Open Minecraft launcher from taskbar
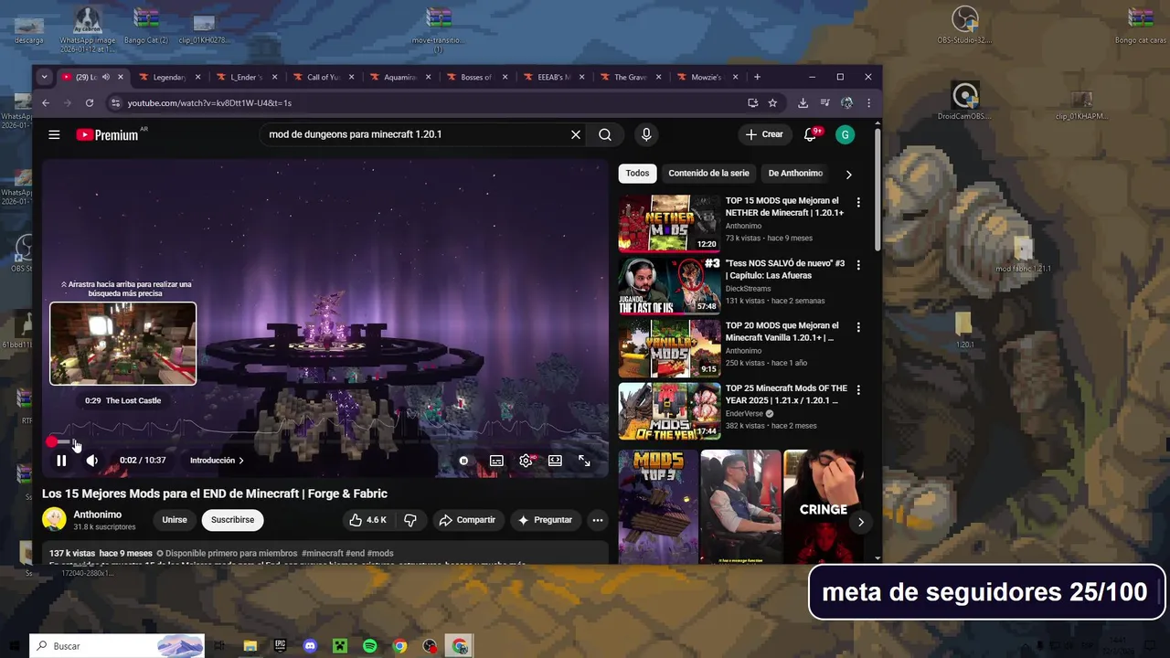This screenshot has height=658, width=1170. click(x=340, y=646)
